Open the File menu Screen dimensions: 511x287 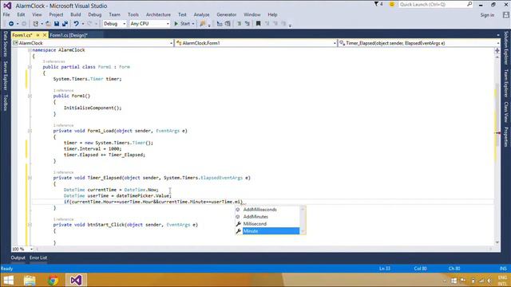tap(6, 14)
